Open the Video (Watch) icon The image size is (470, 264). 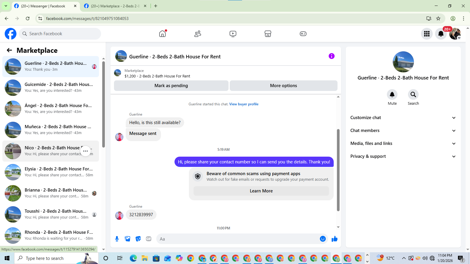point(233,34)
